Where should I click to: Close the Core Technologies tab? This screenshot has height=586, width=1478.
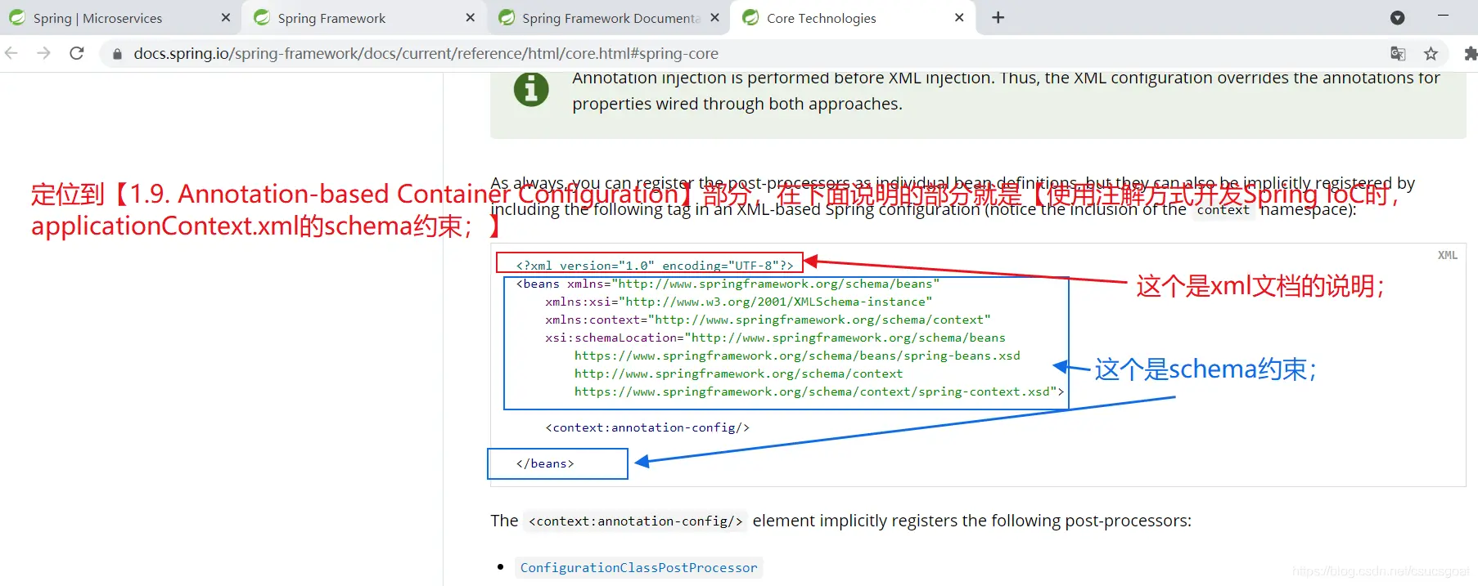point(959,18)
